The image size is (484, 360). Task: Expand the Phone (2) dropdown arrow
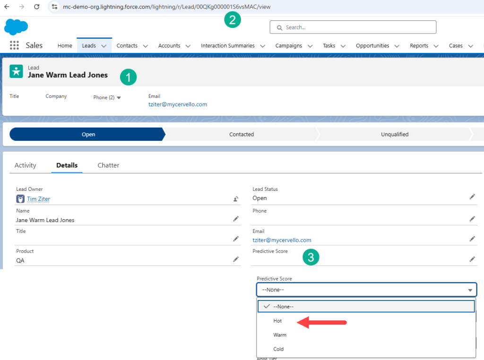tap(119, 98)
